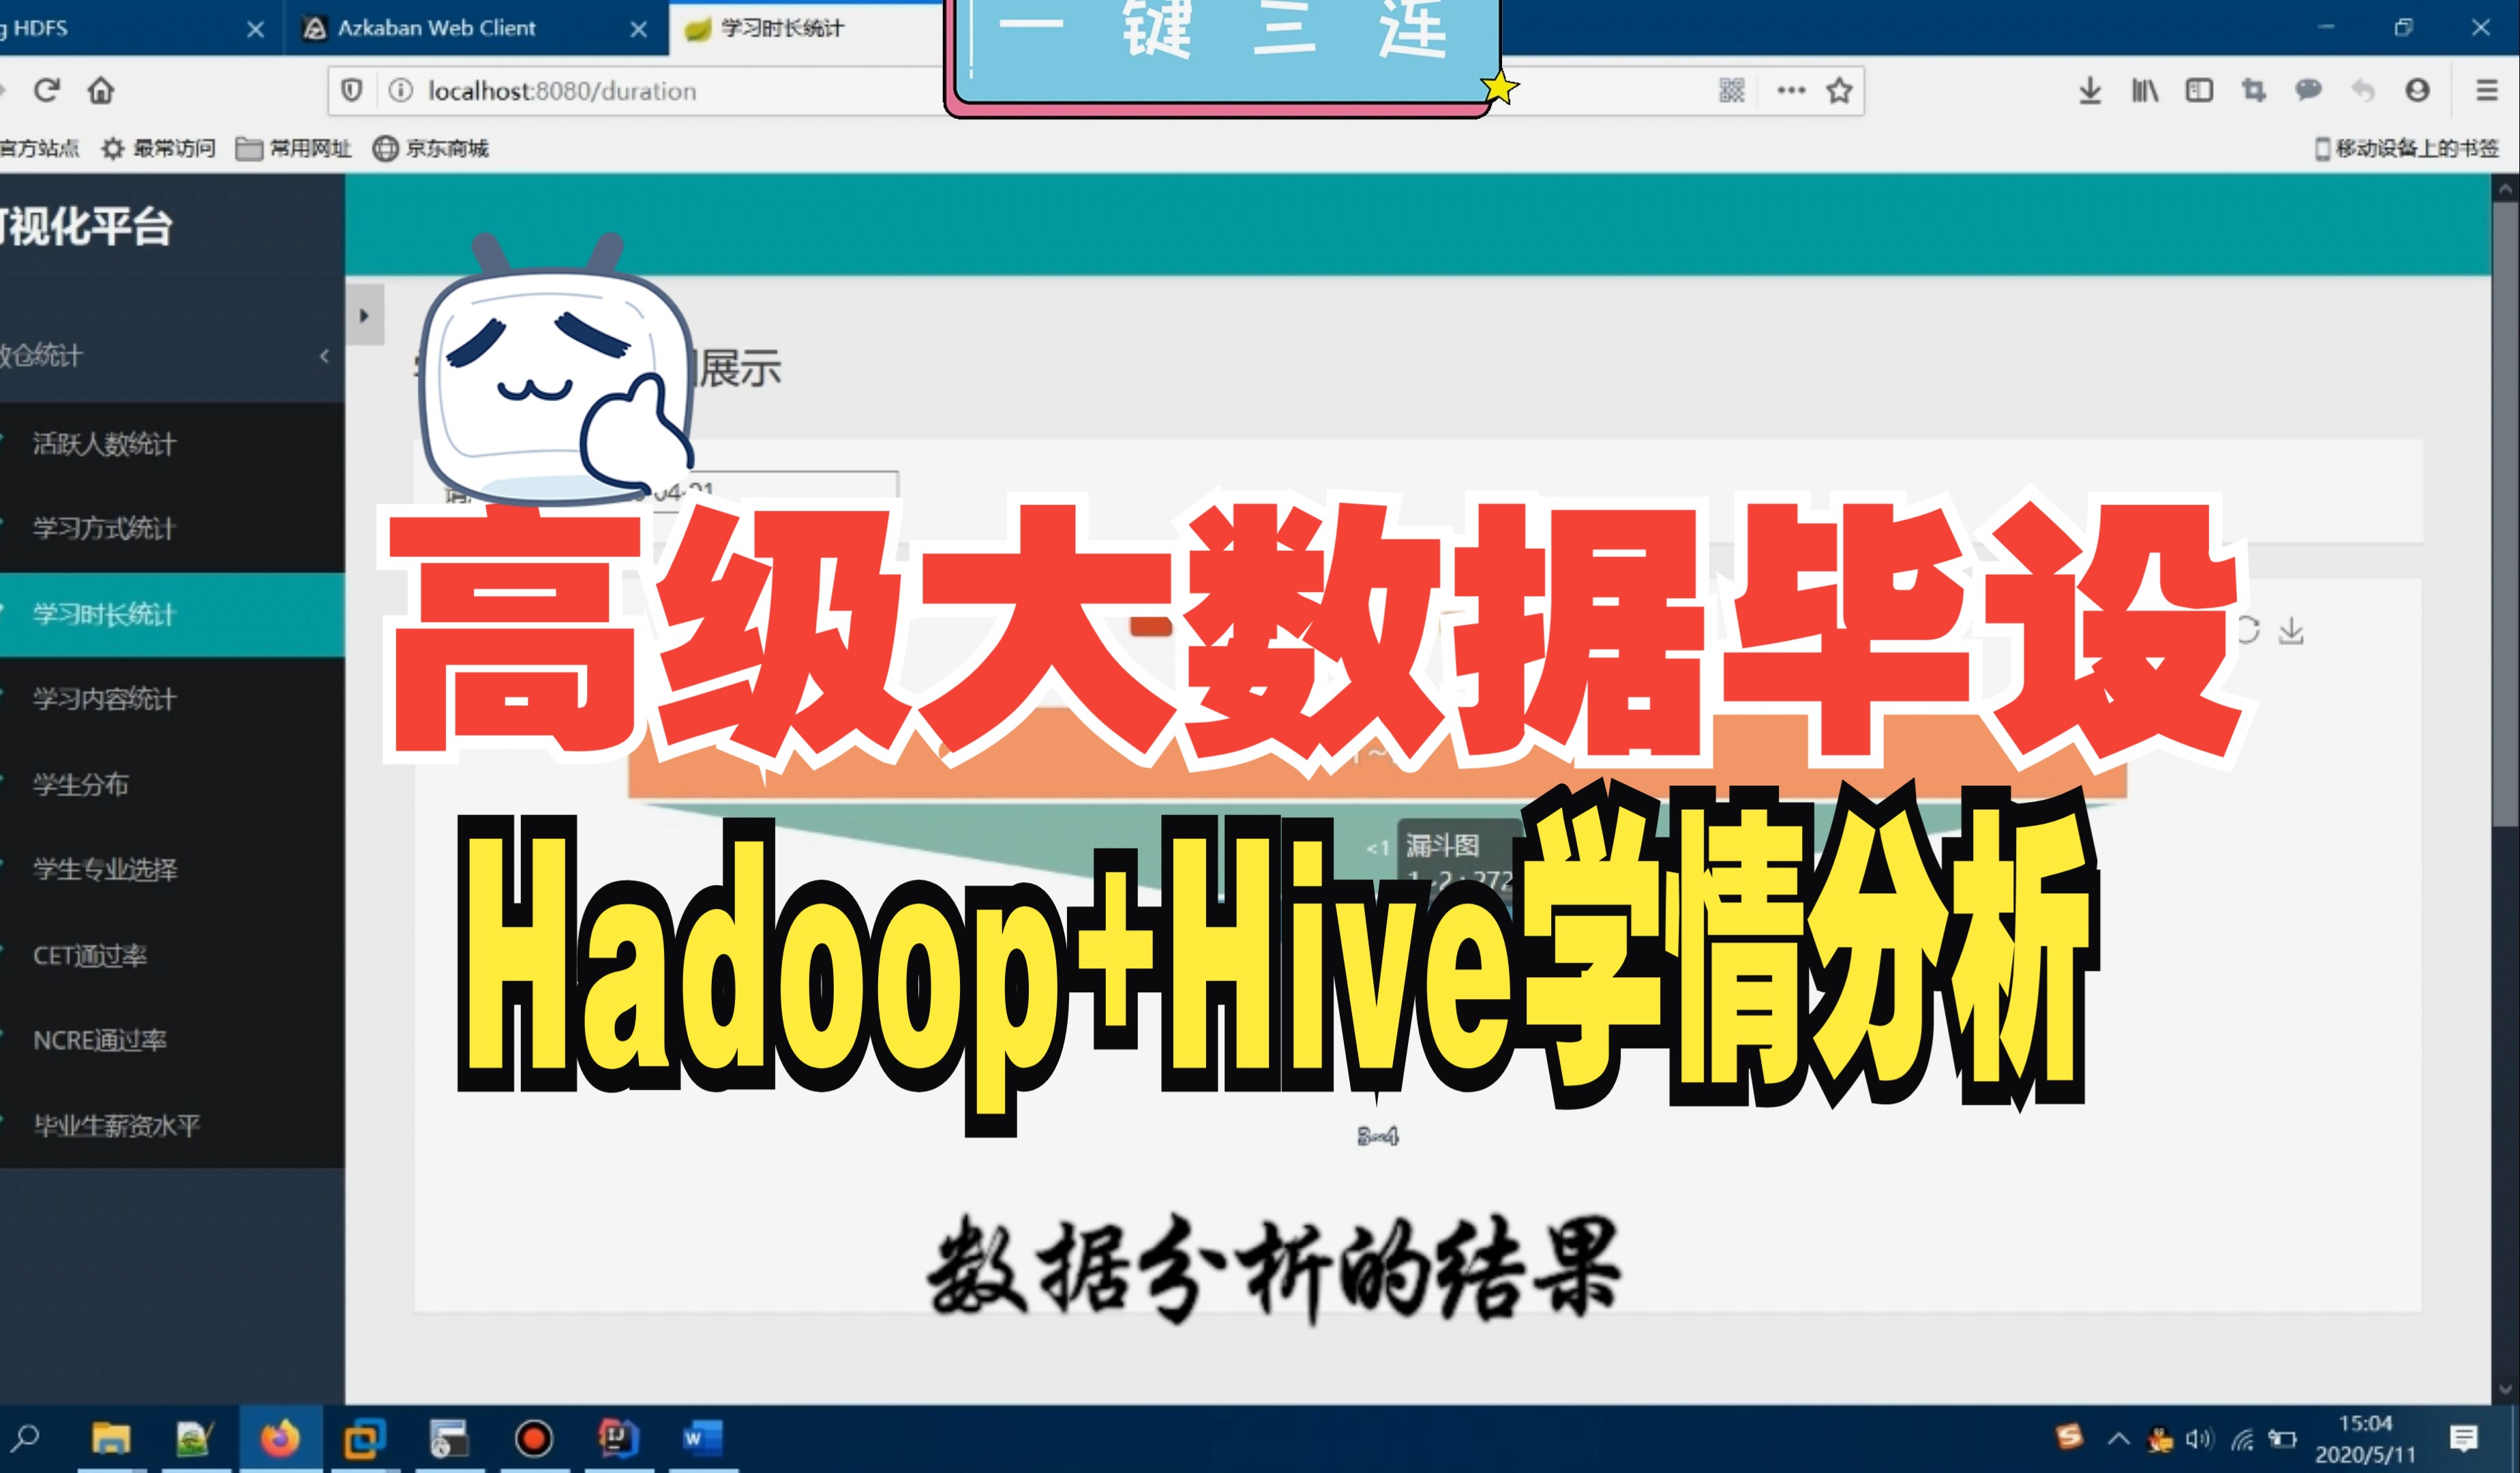
Task: Open the Windows notification center icon
Action: tap(2464, 1439)
